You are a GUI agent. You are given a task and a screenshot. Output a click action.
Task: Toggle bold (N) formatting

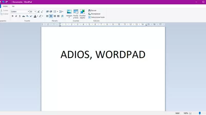coord(13,16)
